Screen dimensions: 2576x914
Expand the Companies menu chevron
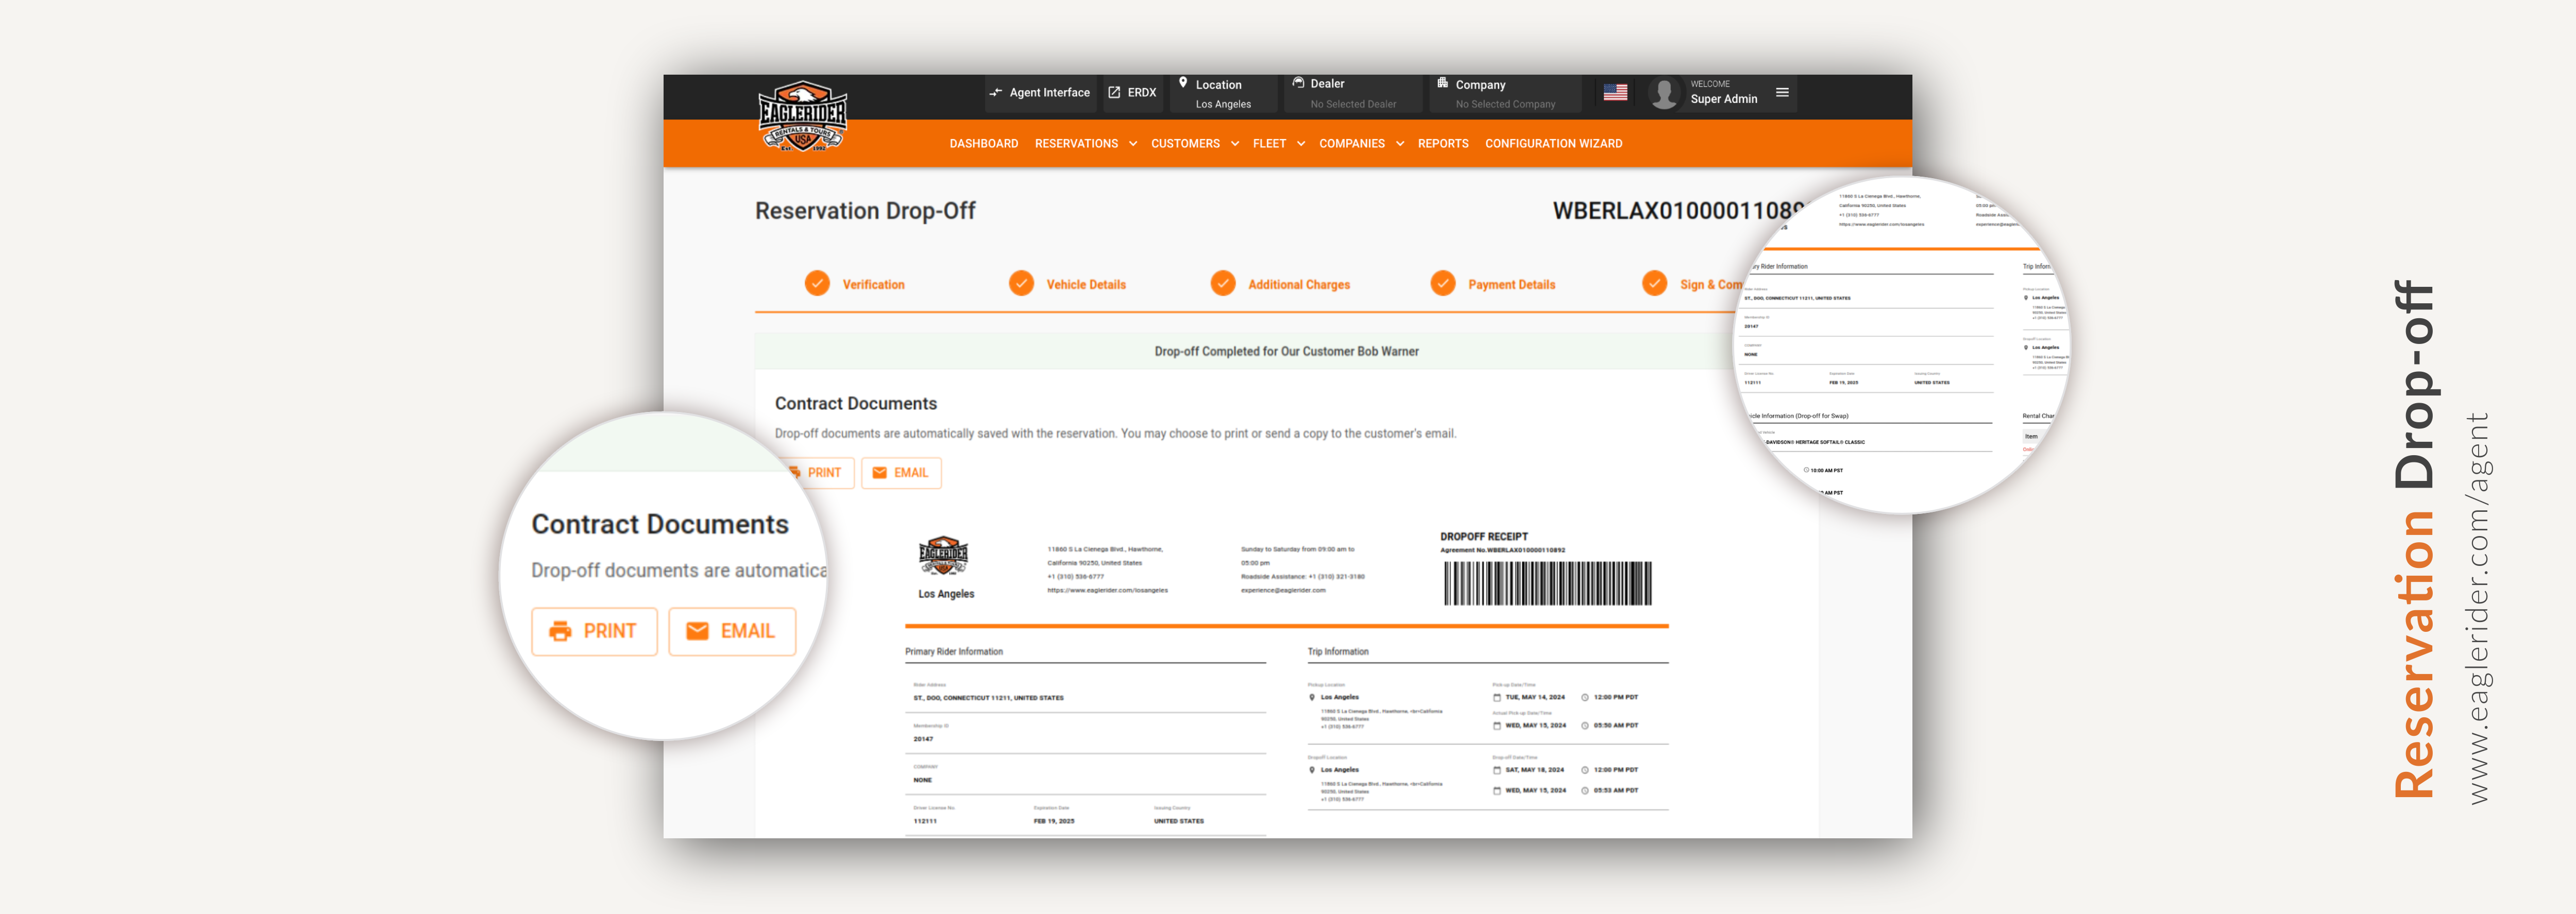tap(1400, 143)
